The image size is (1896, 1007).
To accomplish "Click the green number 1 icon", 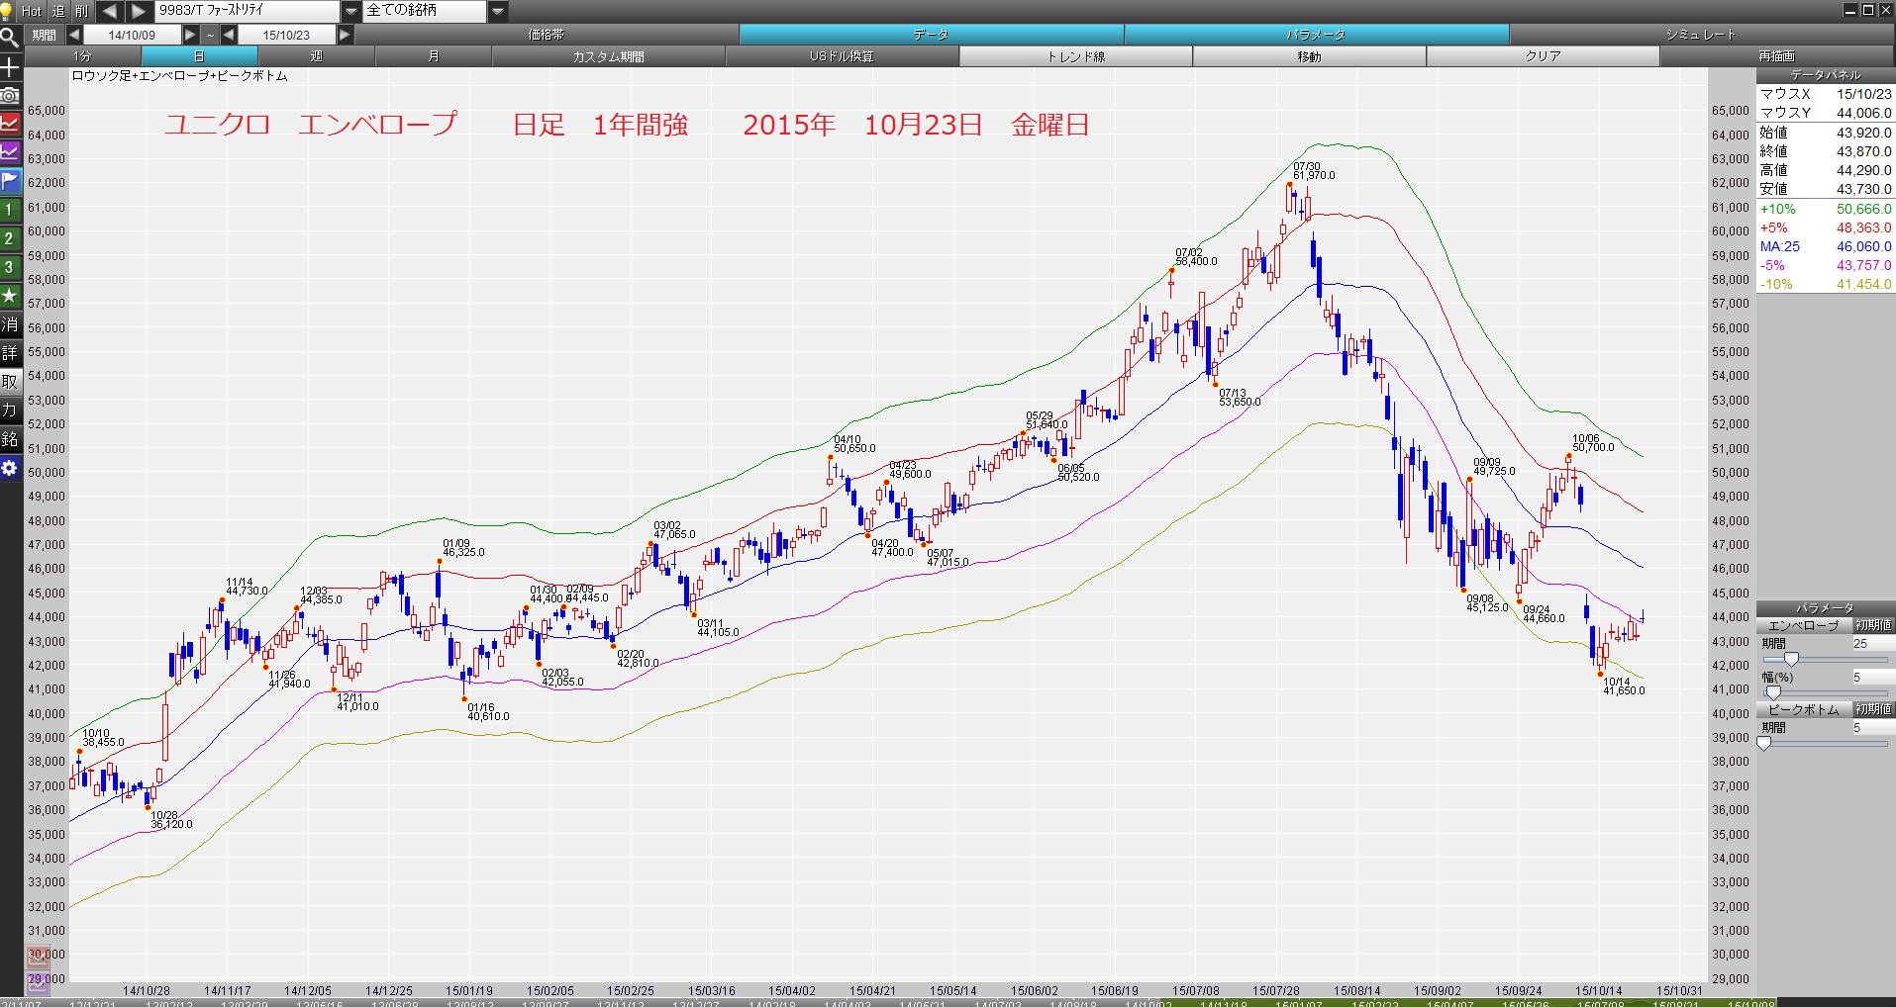I will (x=10, y=210).
